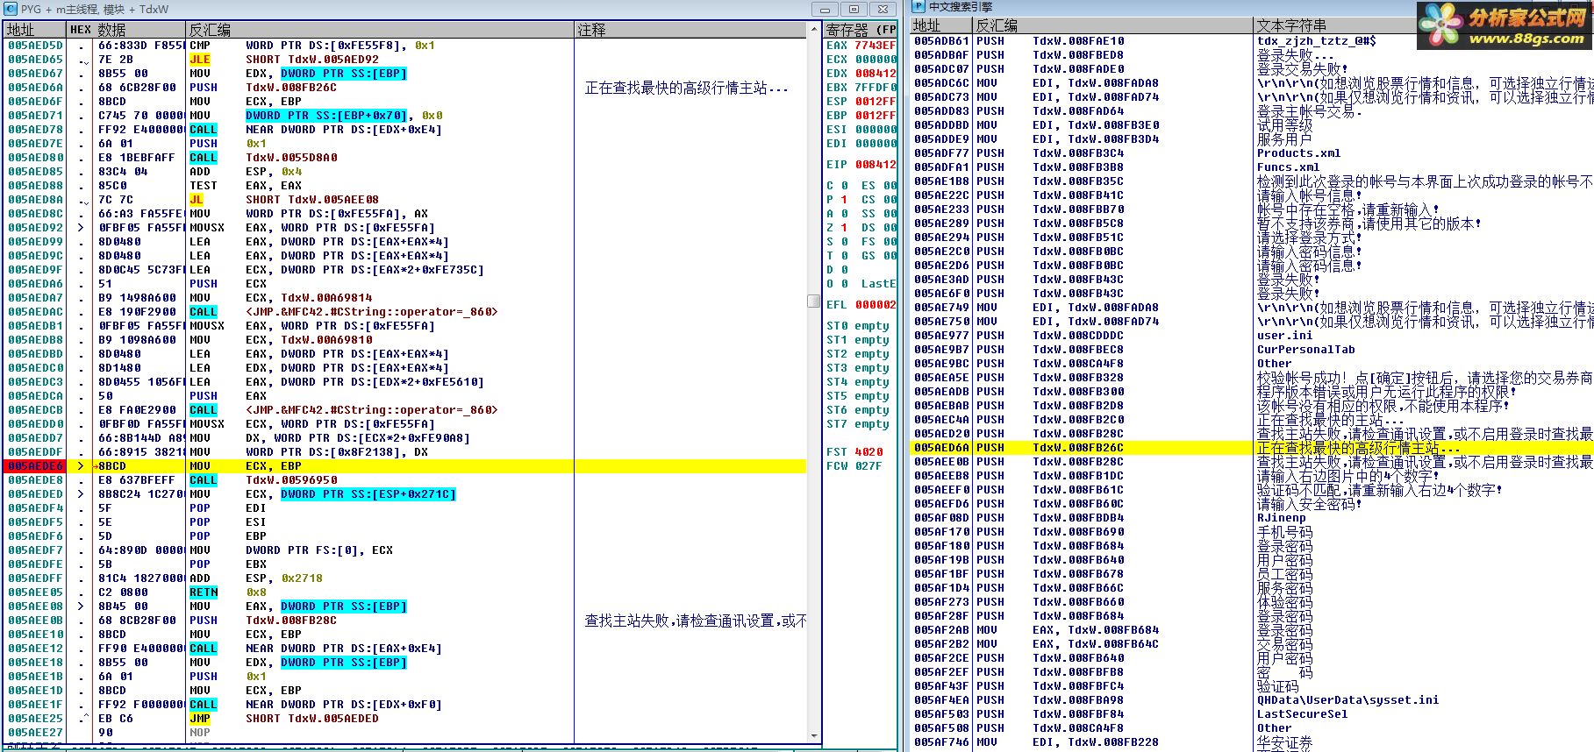The height and width of the screenshot is (752, 1594).
Task: Click the comment 查找主站失败 in CPU window
Action: (695, 621)
